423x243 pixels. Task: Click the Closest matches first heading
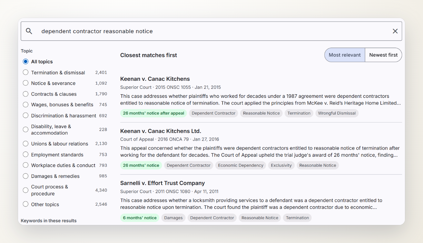tap(149, 55)
